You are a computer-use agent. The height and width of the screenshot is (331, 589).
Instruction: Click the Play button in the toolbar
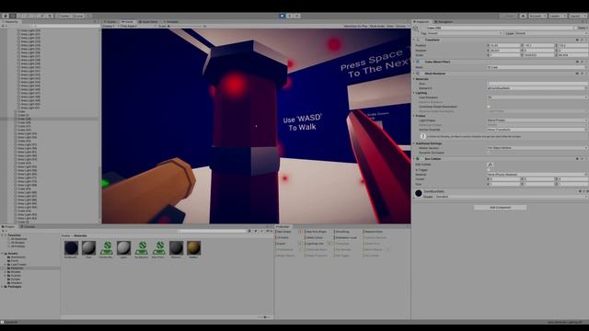coord(283,17)
